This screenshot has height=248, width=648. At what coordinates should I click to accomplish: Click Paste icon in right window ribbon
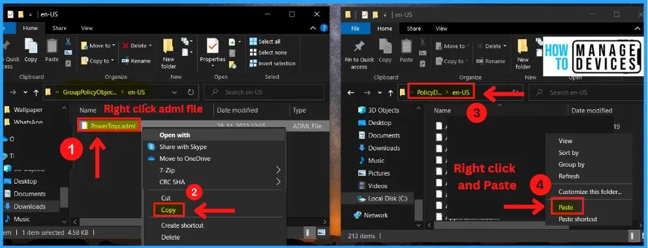tap(407, 46)
